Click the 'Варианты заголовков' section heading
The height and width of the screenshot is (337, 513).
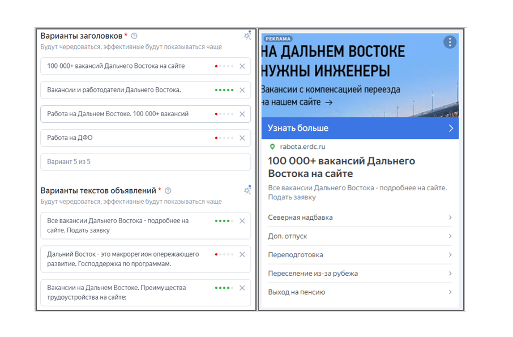[x=81, y=36]
